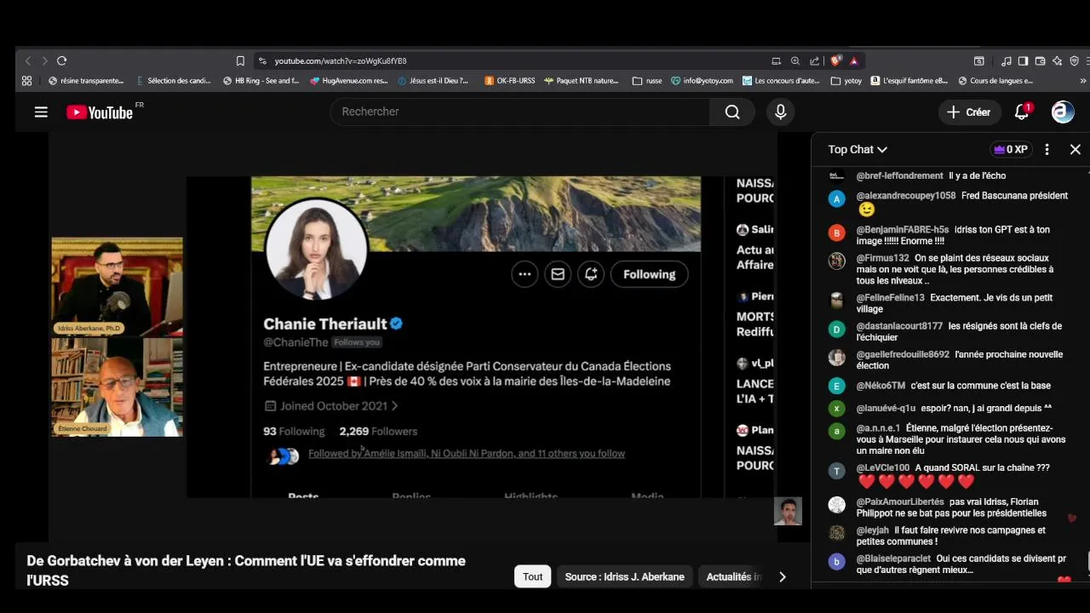Click the Following button on Chanie's profile

(649, 274)
